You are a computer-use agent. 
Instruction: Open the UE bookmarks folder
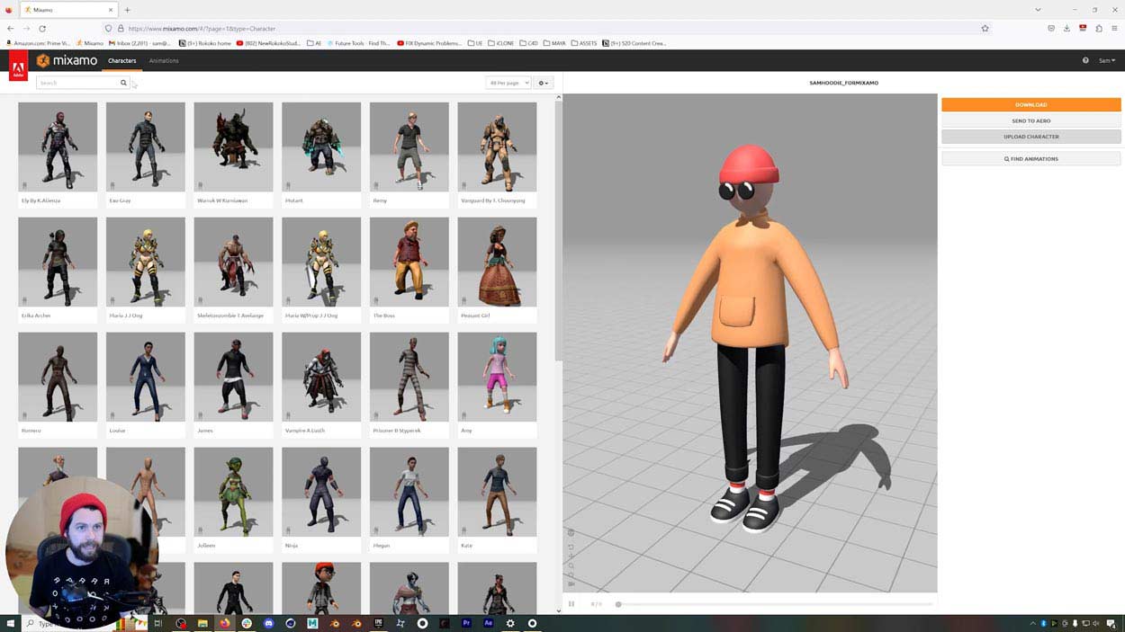pos(474,43)
